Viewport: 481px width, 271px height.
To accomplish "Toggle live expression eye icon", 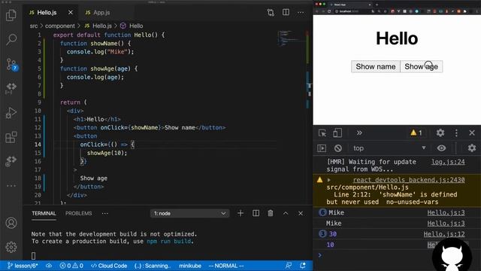I will coord(441,148).
